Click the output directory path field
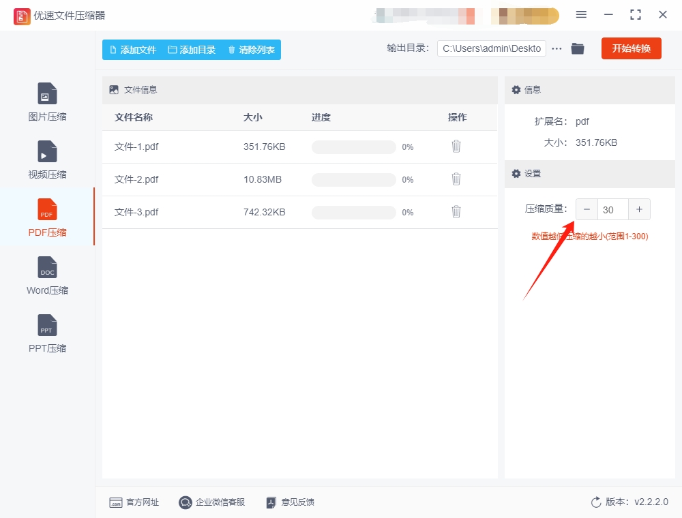682x518 pixels. point(492,48)
